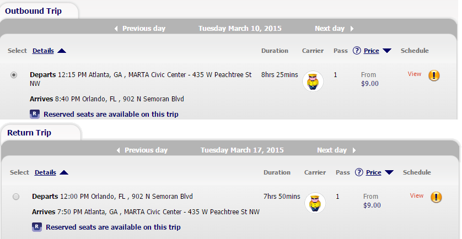
Task: Click the return trip carrier mascot icon
Action: coord(315,203)
